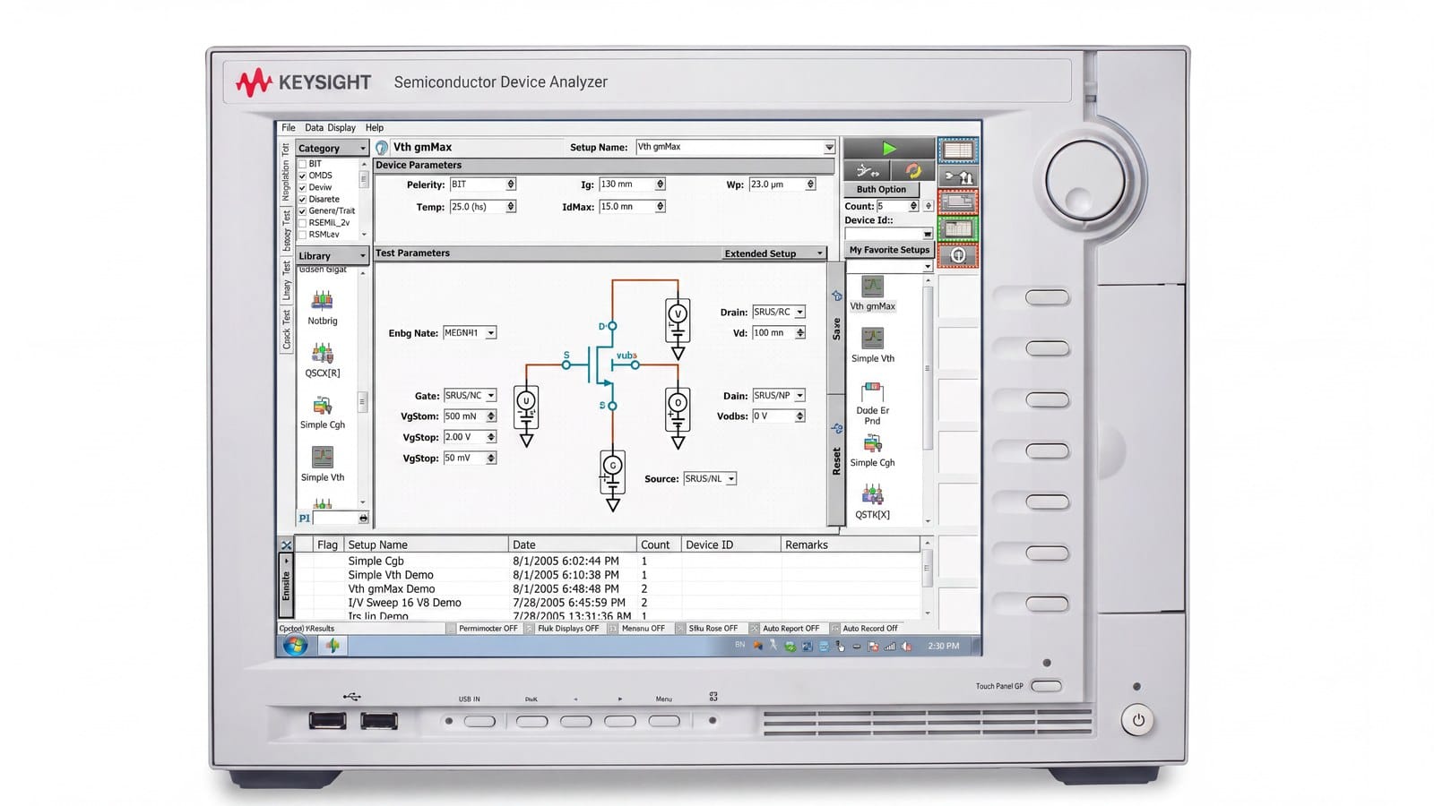Click the close X icon beside results table
Viewport: 1434px width, 806px height.
(286, 544)
